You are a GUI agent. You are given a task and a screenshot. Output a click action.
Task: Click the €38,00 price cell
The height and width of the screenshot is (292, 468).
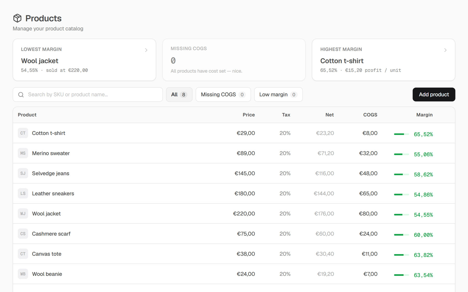pyautogui.click(x=246, y=254)
